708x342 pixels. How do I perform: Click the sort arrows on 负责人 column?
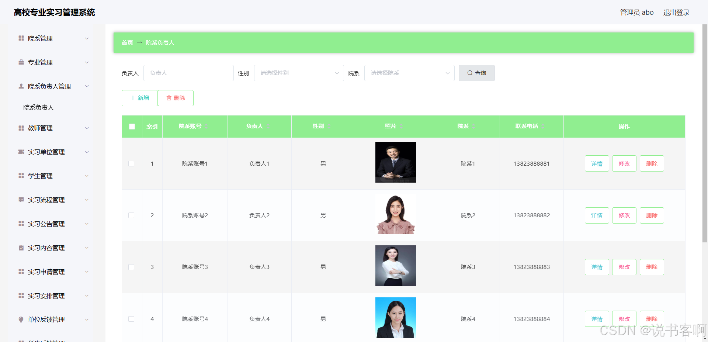click(x=268, y=126)
